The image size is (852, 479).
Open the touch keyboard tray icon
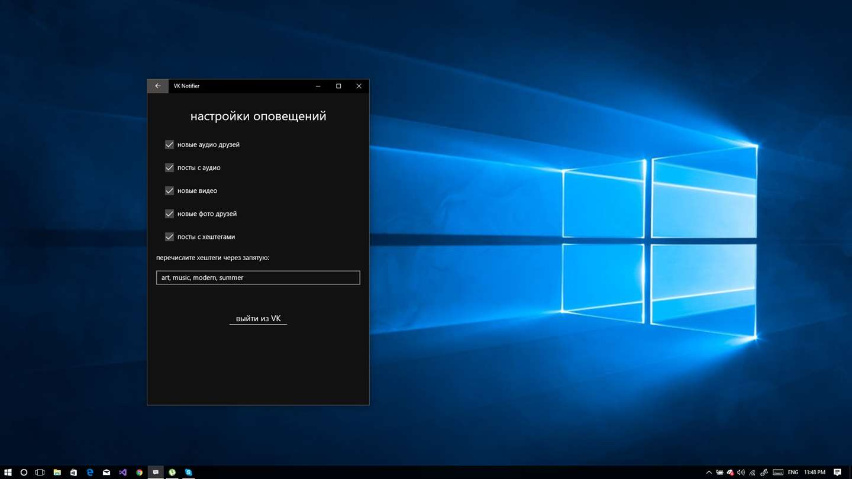[x=778, y=472]
